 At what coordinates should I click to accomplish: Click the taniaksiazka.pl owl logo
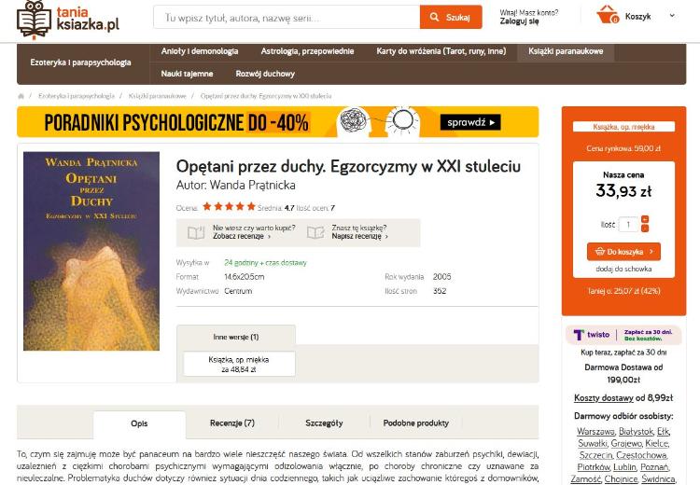[x=68, y=20]
